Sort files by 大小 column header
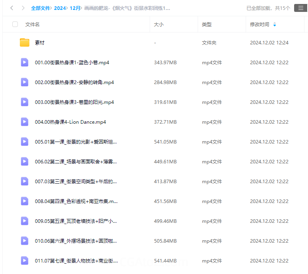 [x=158, y=24]
